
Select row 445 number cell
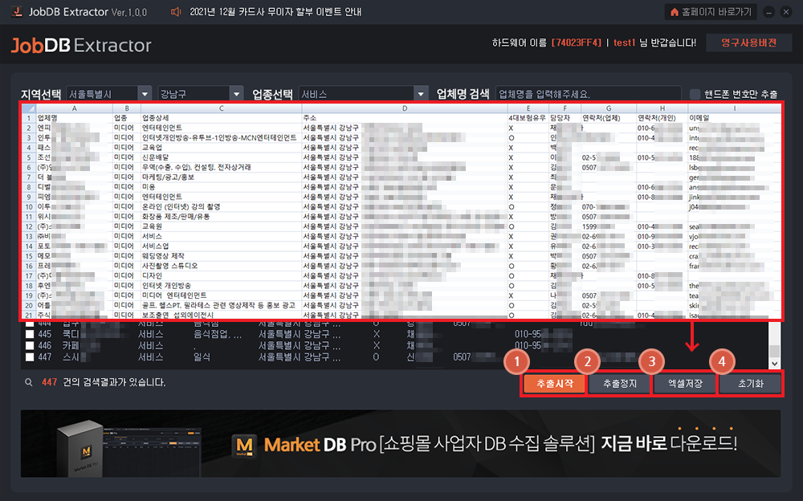pos(44,334)
